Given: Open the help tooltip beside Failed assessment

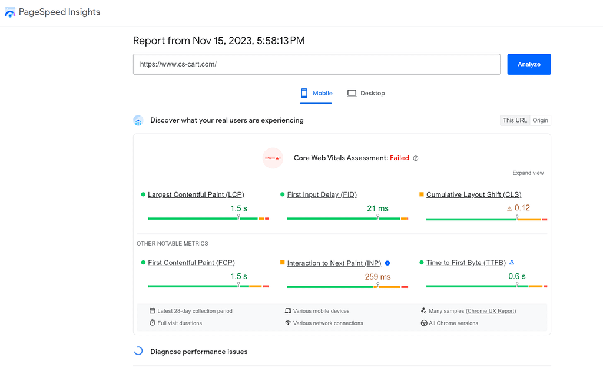Looking at the screenshot, I should point(416,158).
